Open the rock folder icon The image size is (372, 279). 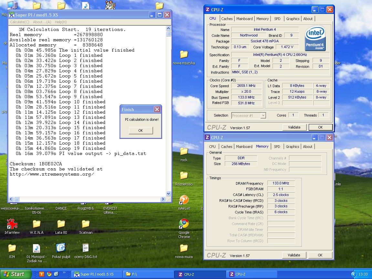[x=184, y=151]
